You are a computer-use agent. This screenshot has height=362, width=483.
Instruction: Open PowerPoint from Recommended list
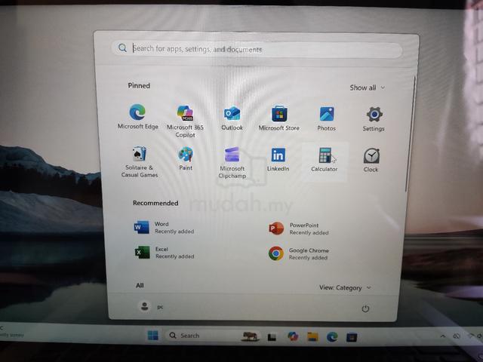[299, 229]
